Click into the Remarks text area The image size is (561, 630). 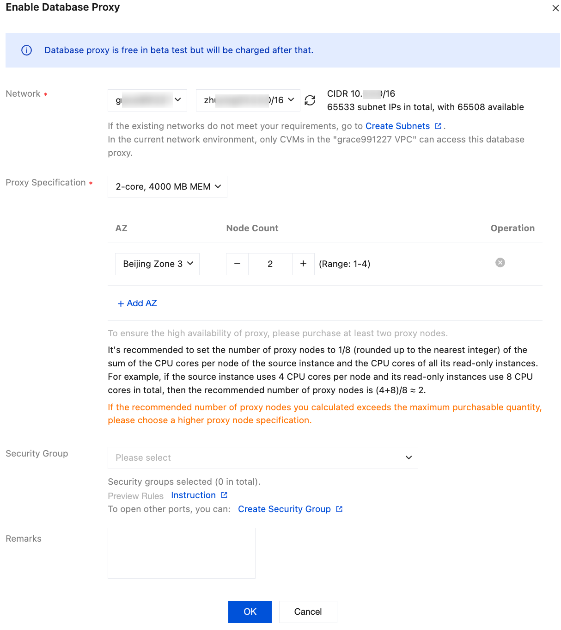(x=182, y=553)
